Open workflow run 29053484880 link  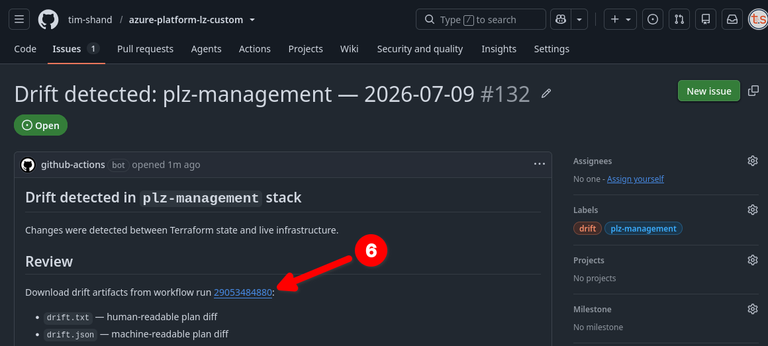[243, 292]
